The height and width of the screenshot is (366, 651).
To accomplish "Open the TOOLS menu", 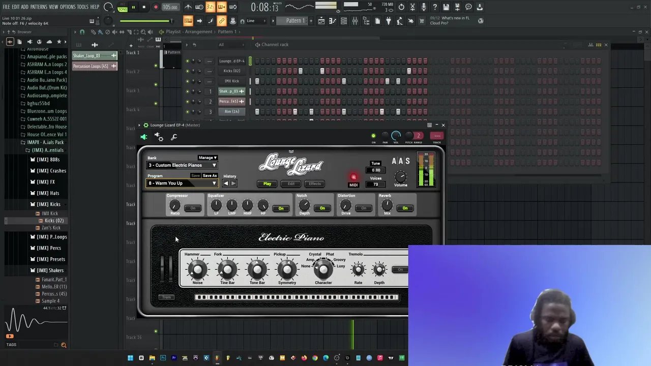I will (83, 7).
